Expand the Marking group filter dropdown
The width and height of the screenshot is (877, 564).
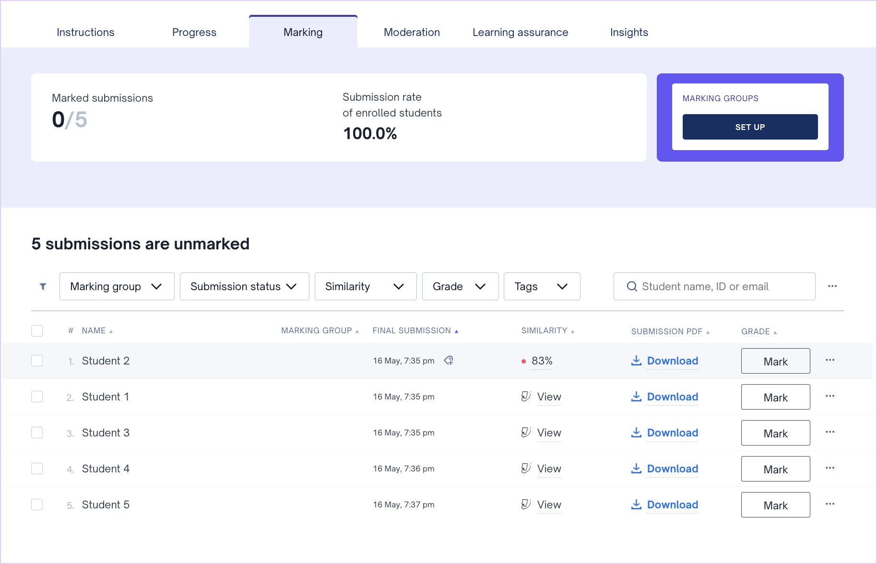coord(117,286)
